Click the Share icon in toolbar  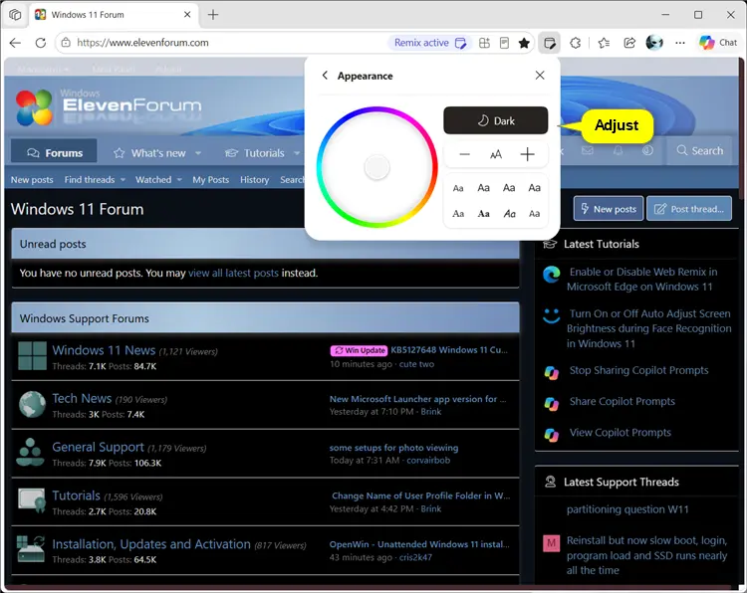(x=629, y=43)
